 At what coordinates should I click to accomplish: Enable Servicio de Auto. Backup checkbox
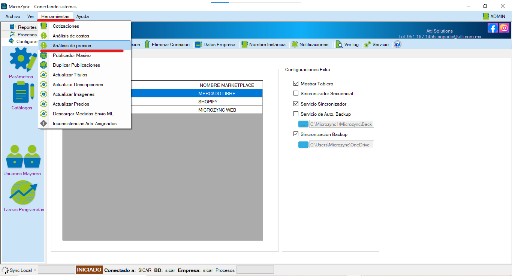pos(296,114)
